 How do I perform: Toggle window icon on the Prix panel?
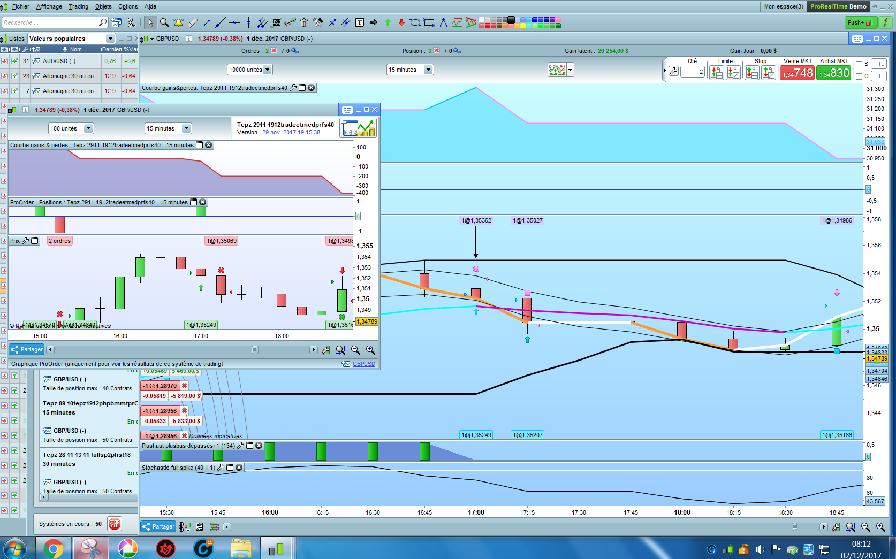pyautogui.click(x=35, y=241)
